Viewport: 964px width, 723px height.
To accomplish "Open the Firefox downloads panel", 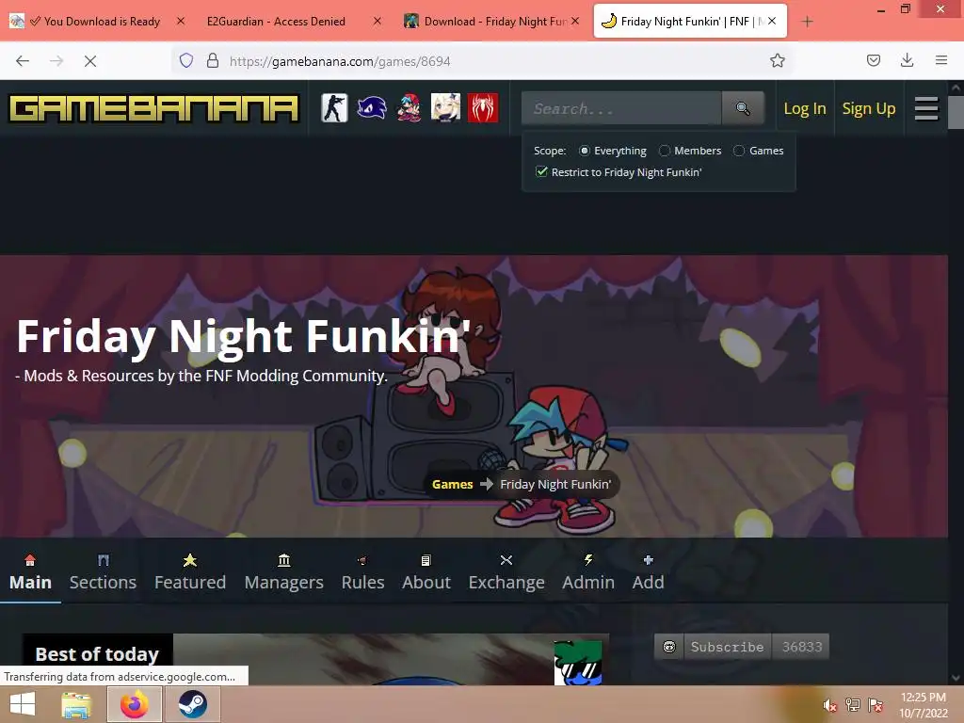I will click(907, 60).
